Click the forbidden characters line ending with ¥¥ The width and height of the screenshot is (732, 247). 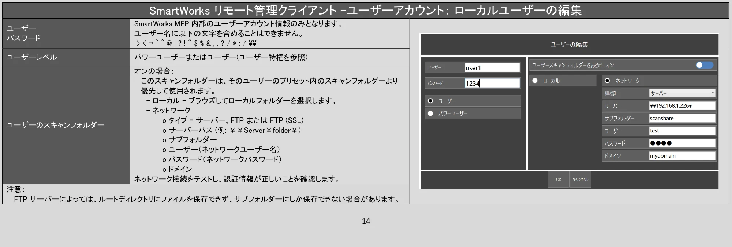pyautogui.click(x=196, y=43)
